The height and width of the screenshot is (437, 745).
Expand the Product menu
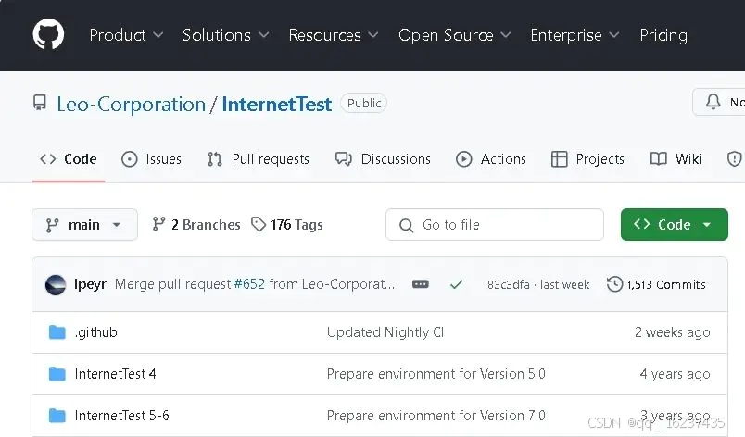click(x=126, y=35)
